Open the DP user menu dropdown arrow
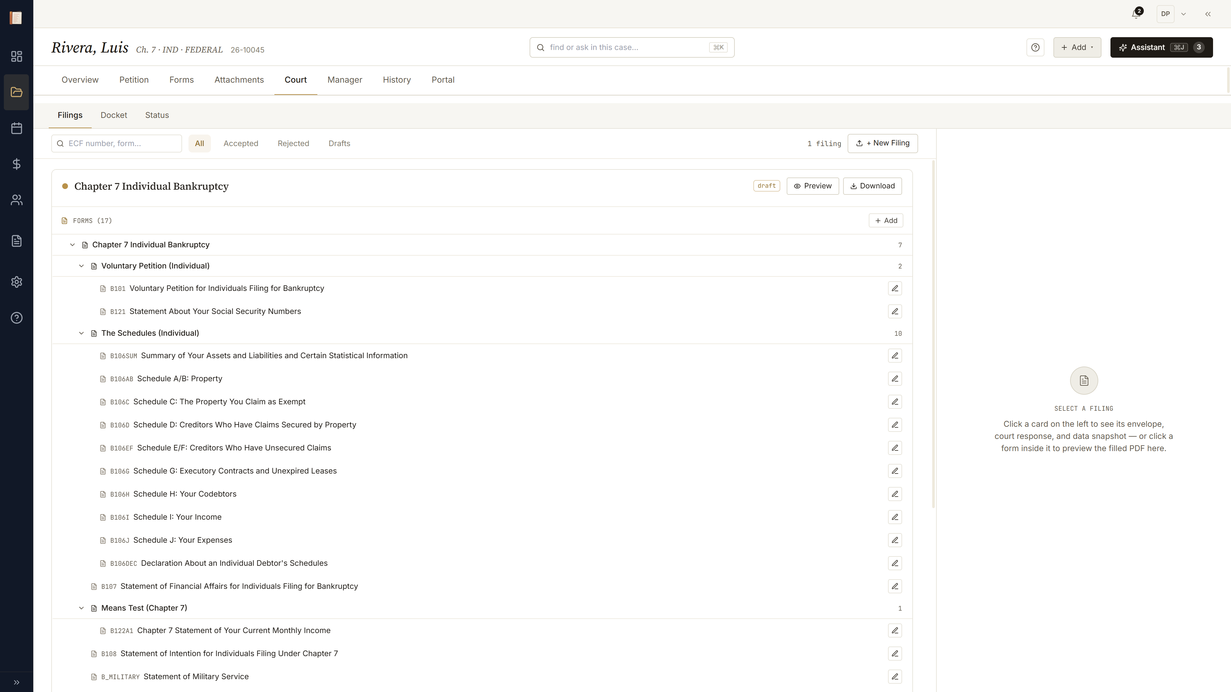 1183,14
